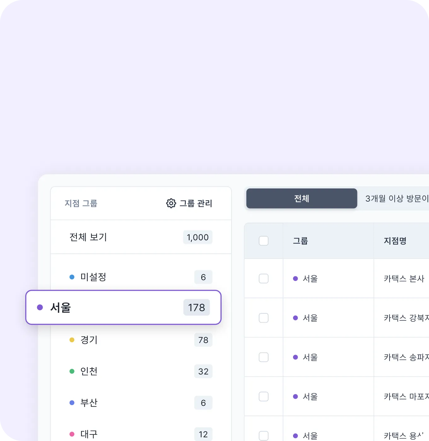This screenshot has height=441, width=429.
Task: Select 전체 보기 in group list
Action: pos(88,237)
